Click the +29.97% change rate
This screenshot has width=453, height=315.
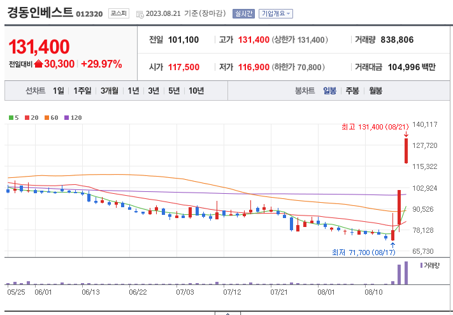coord(101,64)
